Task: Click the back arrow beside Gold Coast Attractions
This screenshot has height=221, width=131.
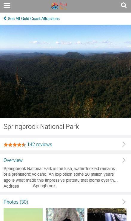Action: click(x=5, y=18)
